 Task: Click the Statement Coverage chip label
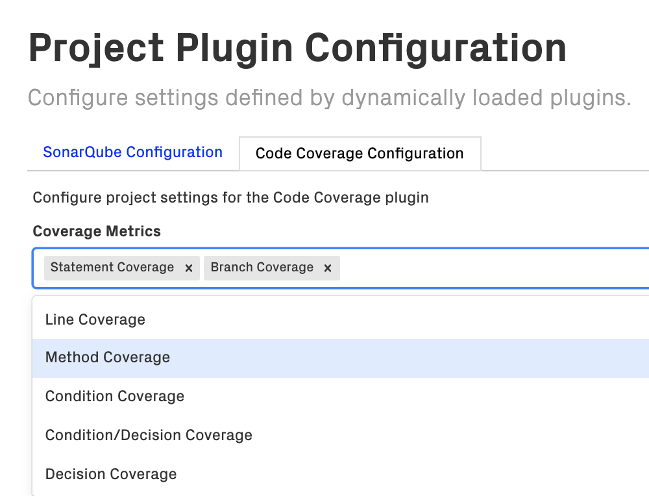(x=112, y=267)
